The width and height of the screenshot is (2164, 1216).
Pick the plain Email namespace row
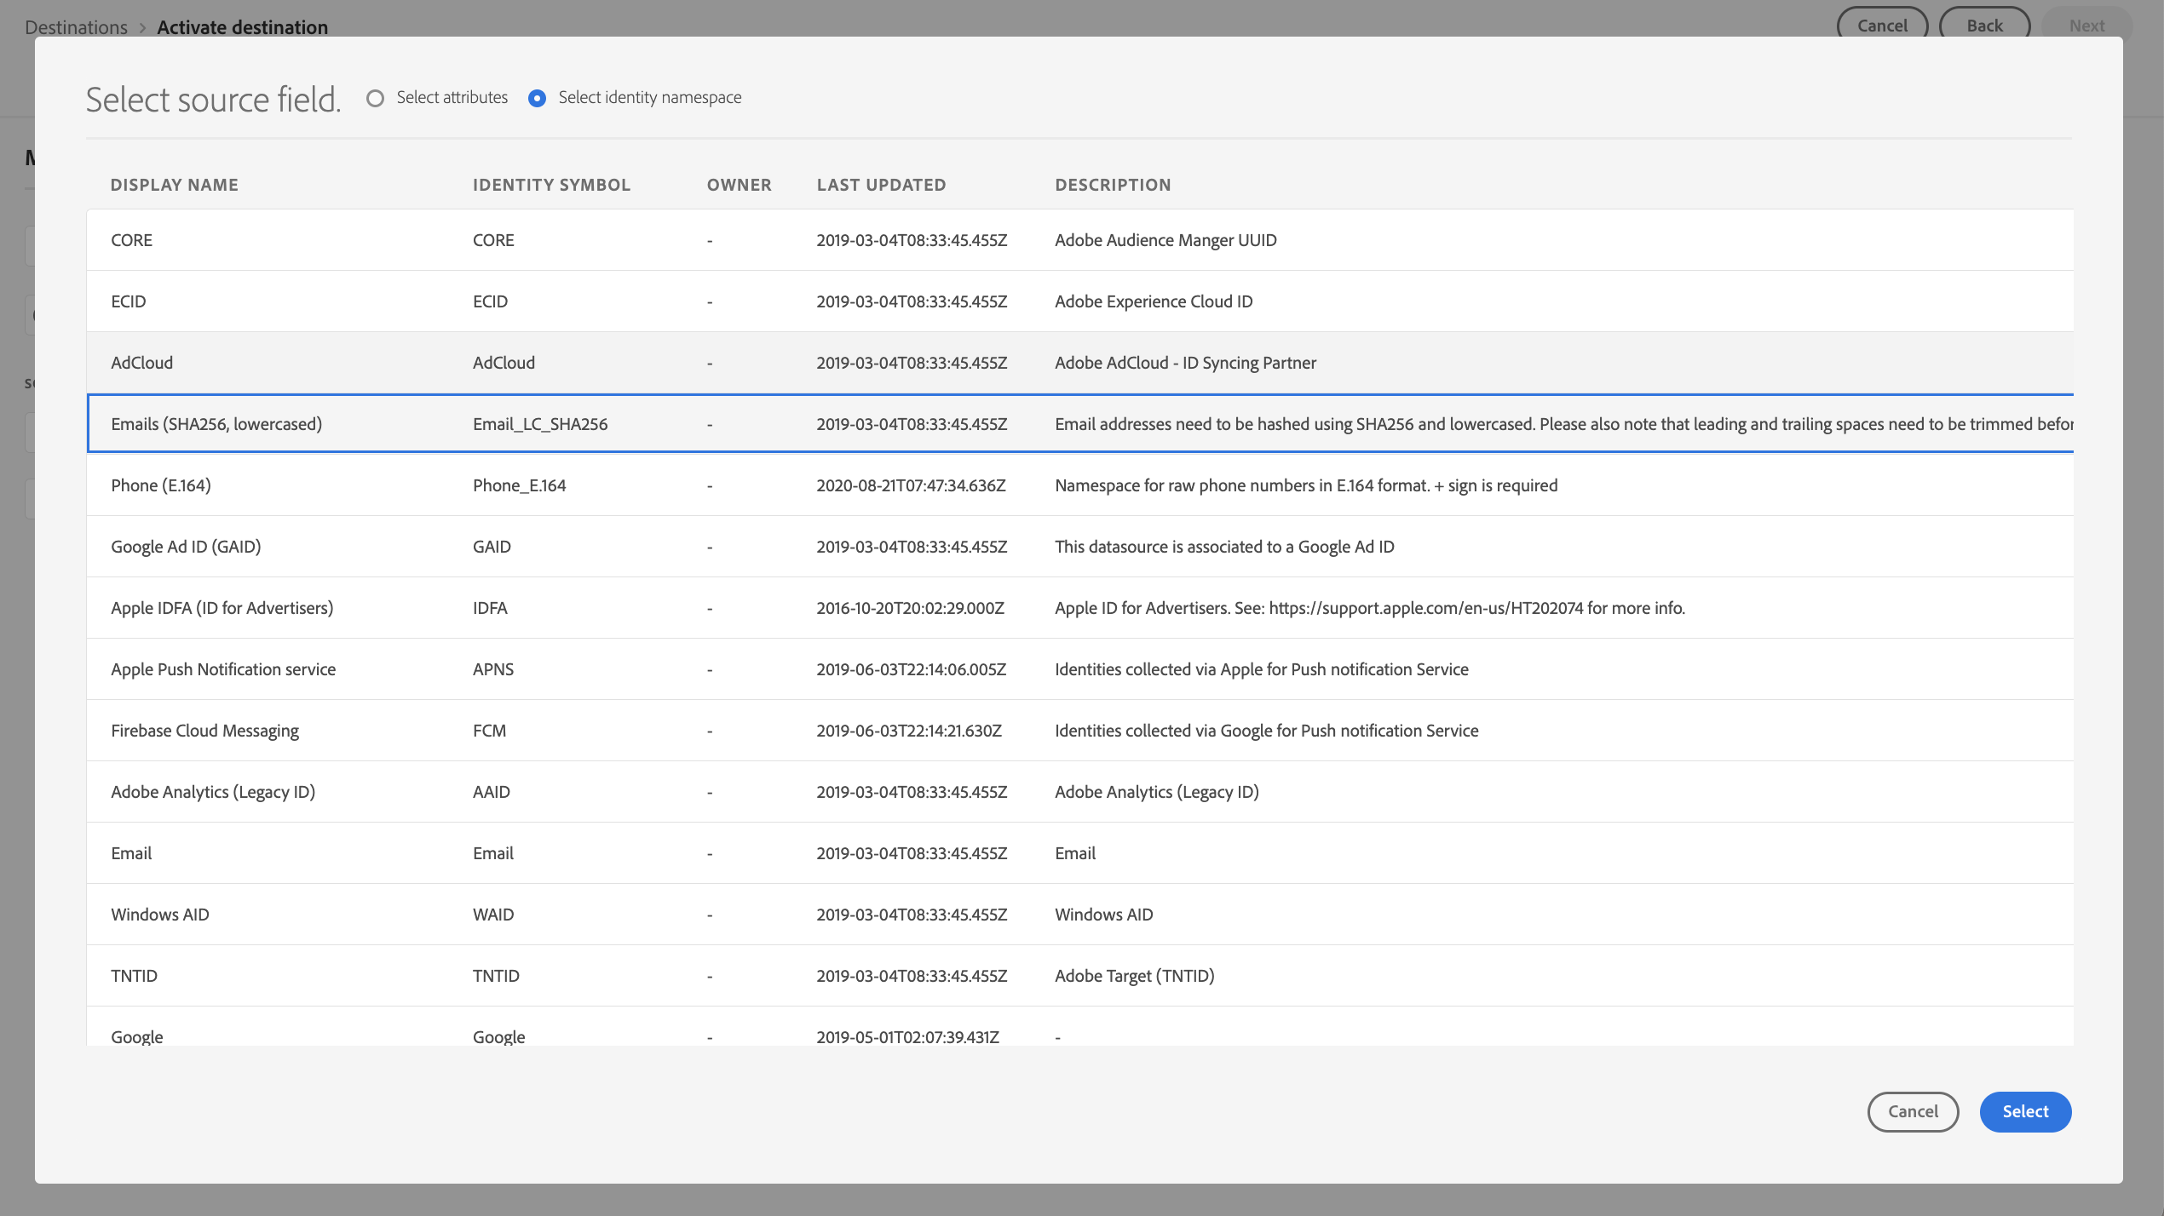tap(1079, 853)
